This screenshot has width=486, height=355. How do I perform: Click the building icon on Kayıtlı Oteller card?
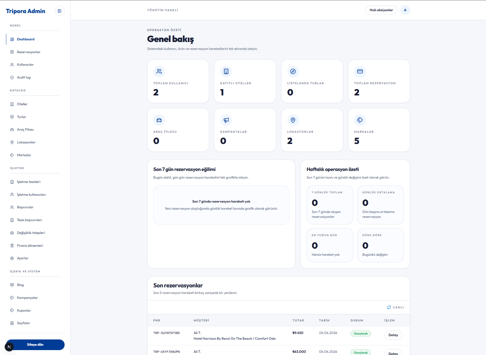pos(226,71)
